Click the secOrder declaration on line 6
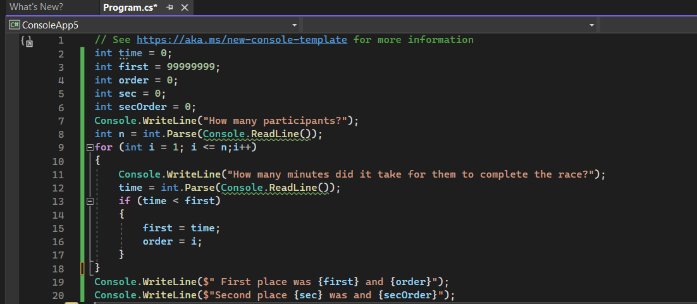This screenshot has height=304, width=697. (x=145, y=107)
